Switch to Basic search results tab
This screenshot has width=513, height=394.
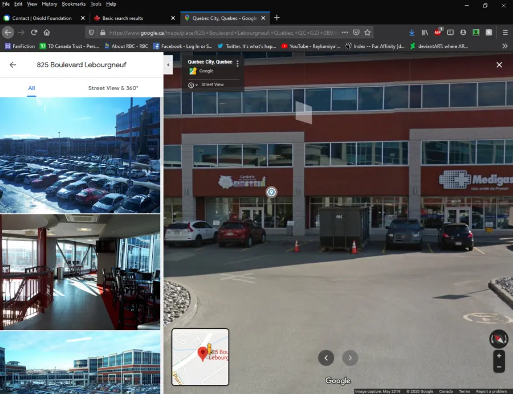123,18
